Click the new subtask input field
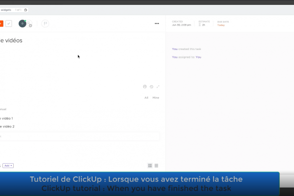The width and height of the screenshot is (294, 196). (x=78, y=136)
